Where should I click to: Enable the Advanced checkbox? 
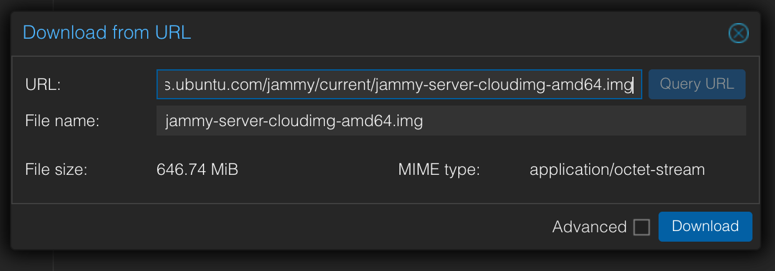642,227
